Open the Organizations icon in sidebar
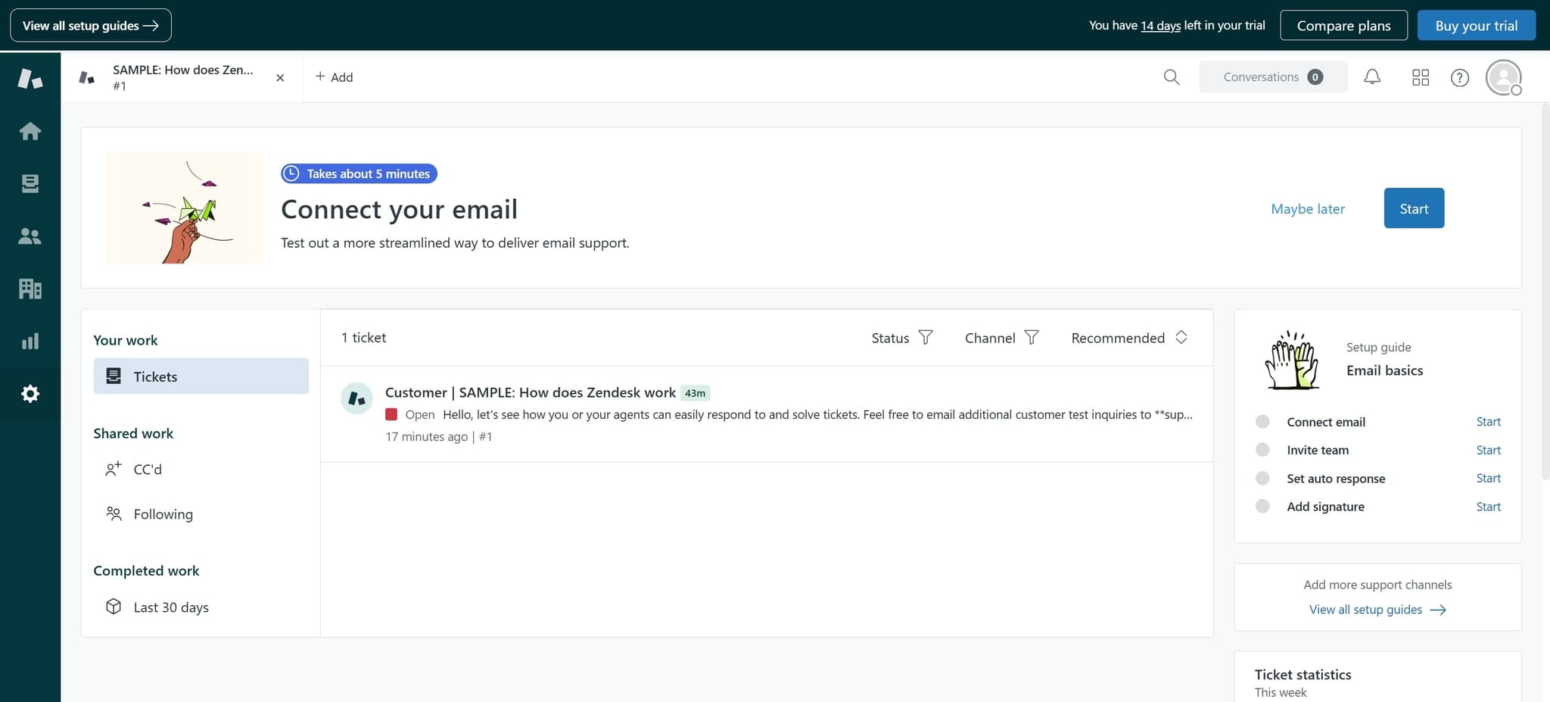This screenshot has height=702, width=1550. (30, 289)
